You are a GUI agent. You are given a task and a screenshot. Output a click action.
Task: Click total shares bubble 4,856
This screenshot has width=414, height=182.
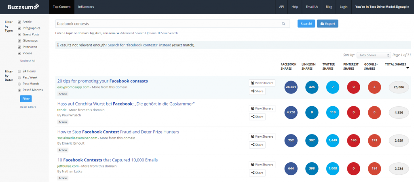399,112
